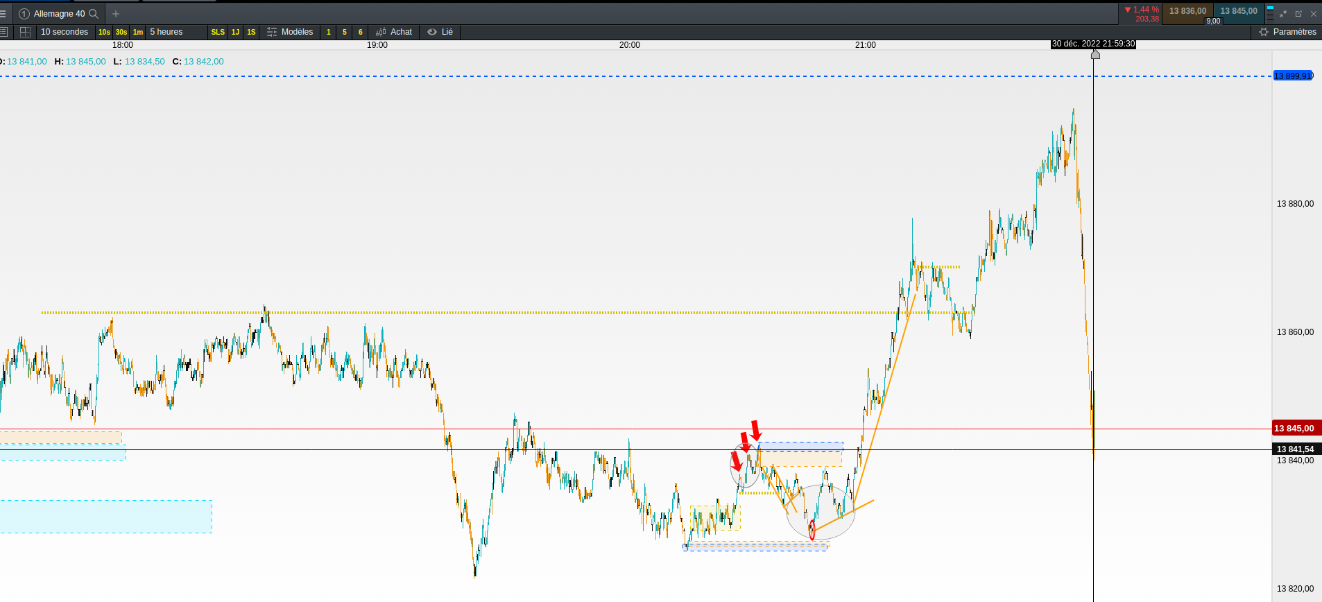The image size is (1322, 602).
Task: Open Paramètres gear icon
Action: (x=1264, y=32)
